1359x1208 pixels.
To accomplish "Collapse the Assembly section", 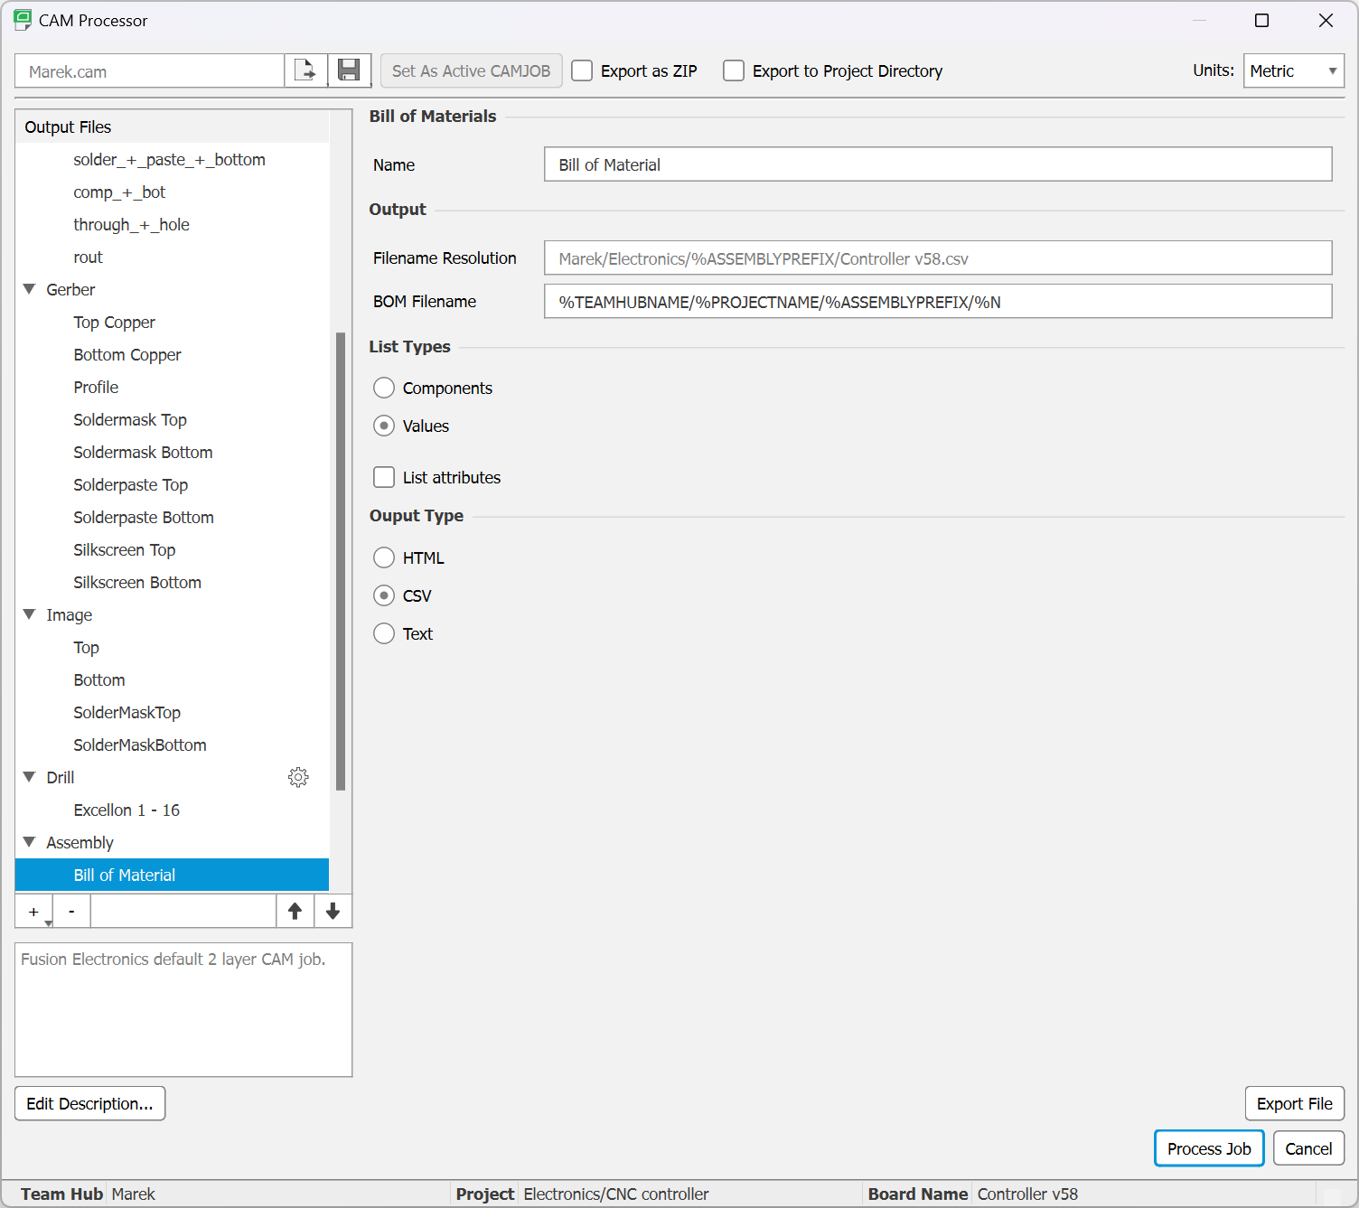I will [x=28, y=842].
